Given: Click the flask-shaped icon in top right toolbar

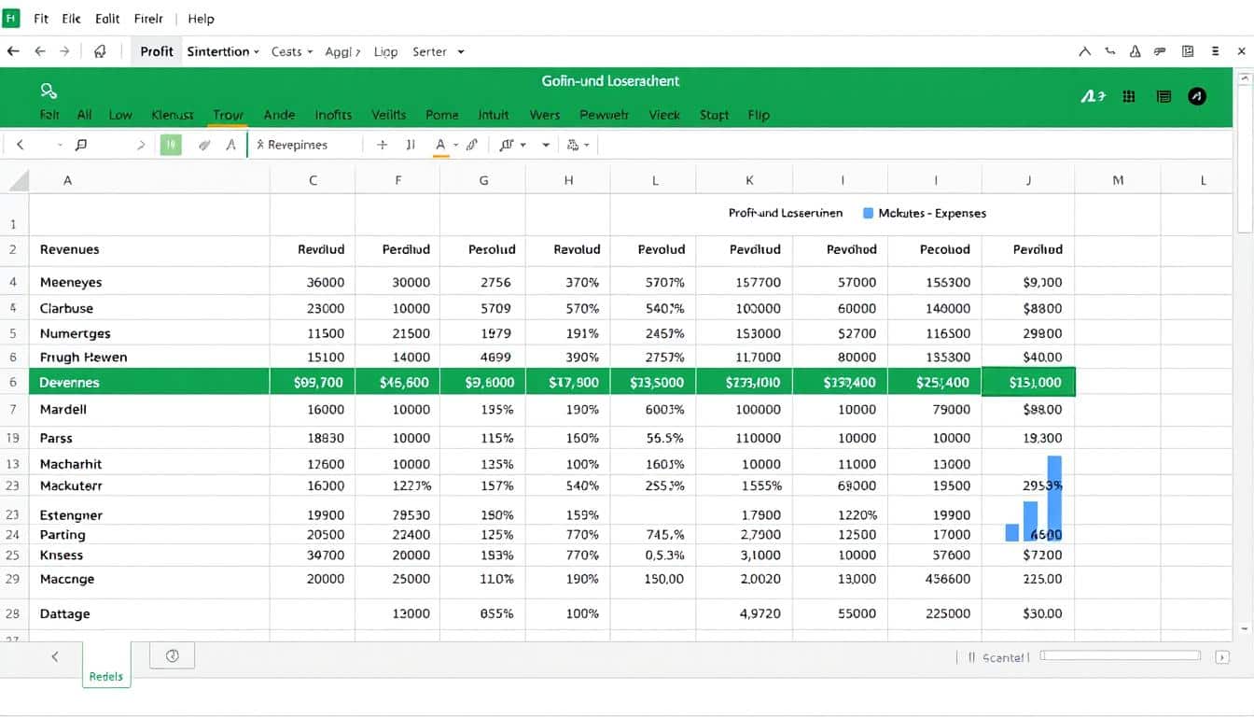Looking at the screenshot, I should pyautogui.click(x=1136, y=52).
